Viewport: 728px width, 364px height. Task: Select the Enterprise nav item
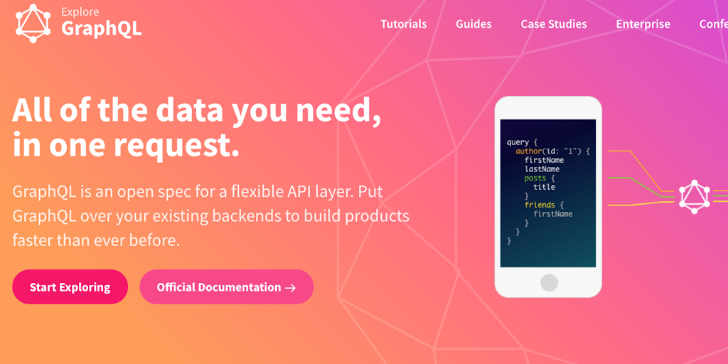pyautogui.click(x=643, y=24)
